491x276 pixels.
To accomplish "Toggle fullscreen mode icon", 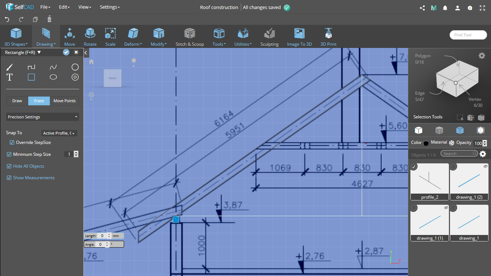I will click(482, 8).
